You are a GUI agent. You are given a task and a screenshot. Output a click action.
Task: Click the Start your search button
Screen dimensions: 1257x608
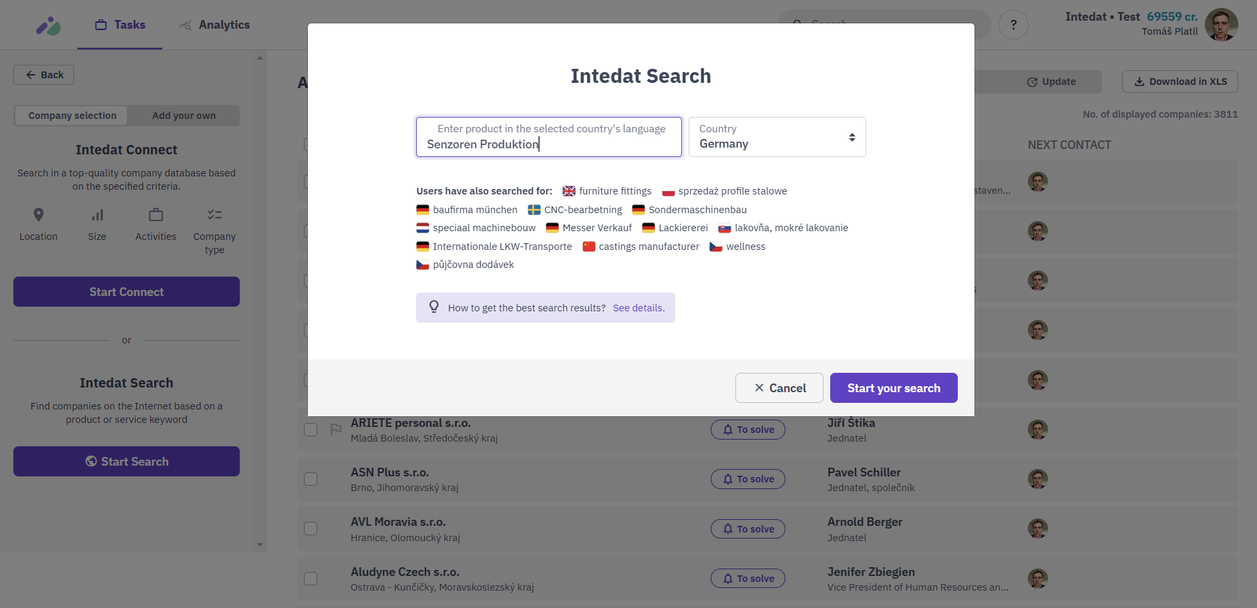point(894,388)
